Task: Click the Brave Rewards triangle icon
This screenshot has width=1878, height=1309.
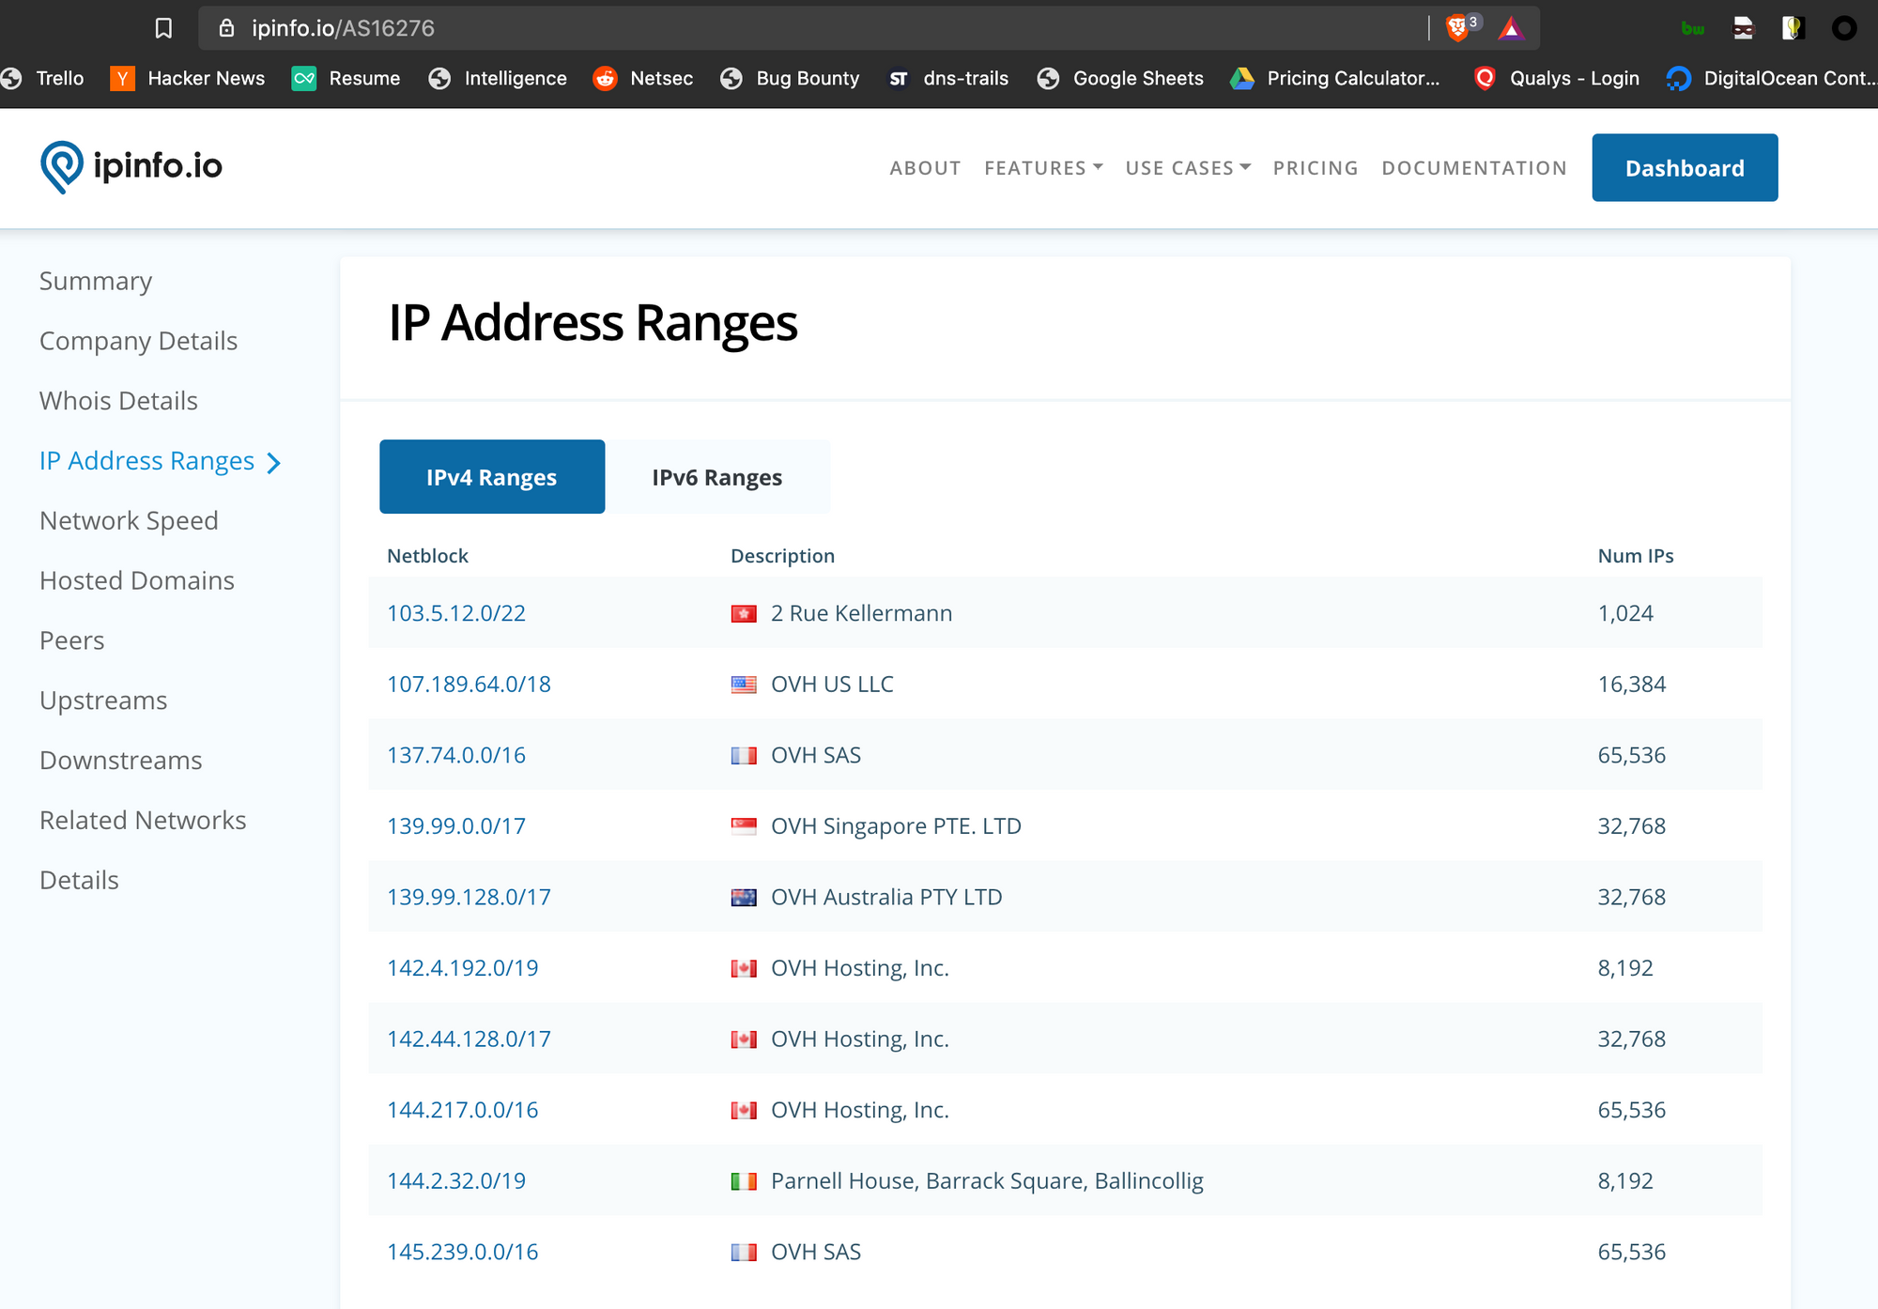Action: [x=1510, y=28]
